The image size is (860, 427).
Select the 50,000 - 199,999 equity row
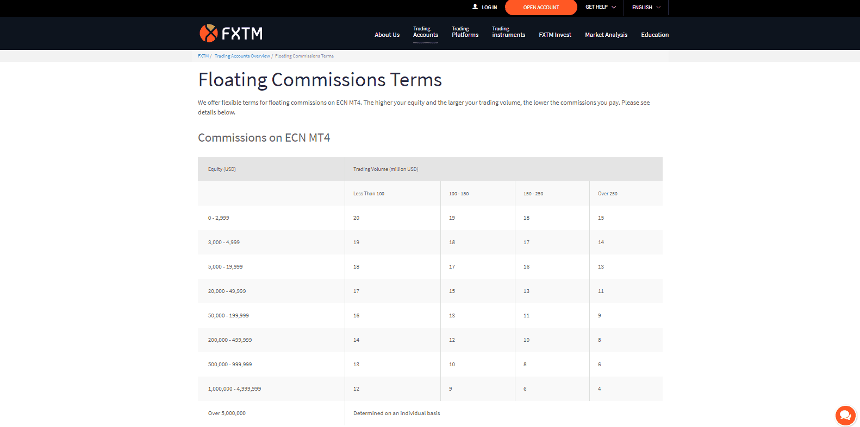[430, 316]
